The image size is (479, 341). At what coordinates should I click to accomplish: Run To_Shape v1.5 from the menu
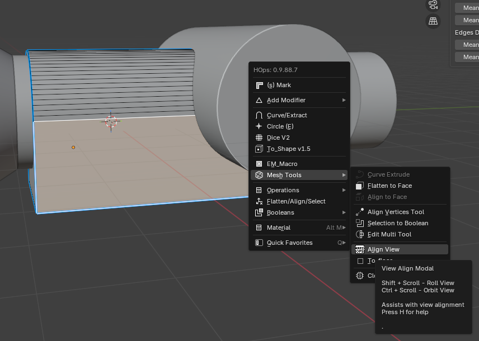(299, 149)
